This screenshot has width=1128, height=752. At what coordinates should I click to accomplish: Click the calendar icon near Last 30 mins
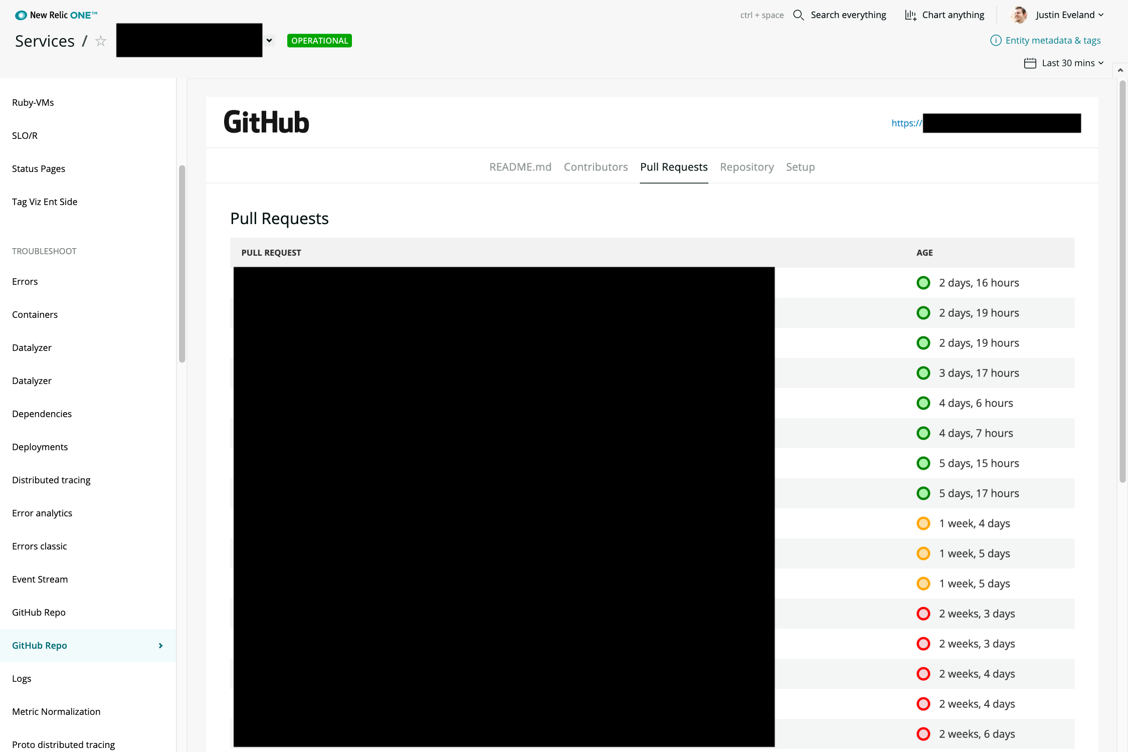pos(1030,63)
